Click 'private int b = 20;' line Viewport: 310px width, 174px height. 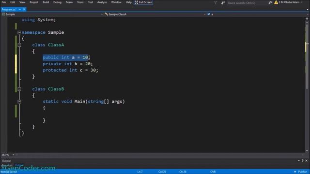(x=68, y=64)
